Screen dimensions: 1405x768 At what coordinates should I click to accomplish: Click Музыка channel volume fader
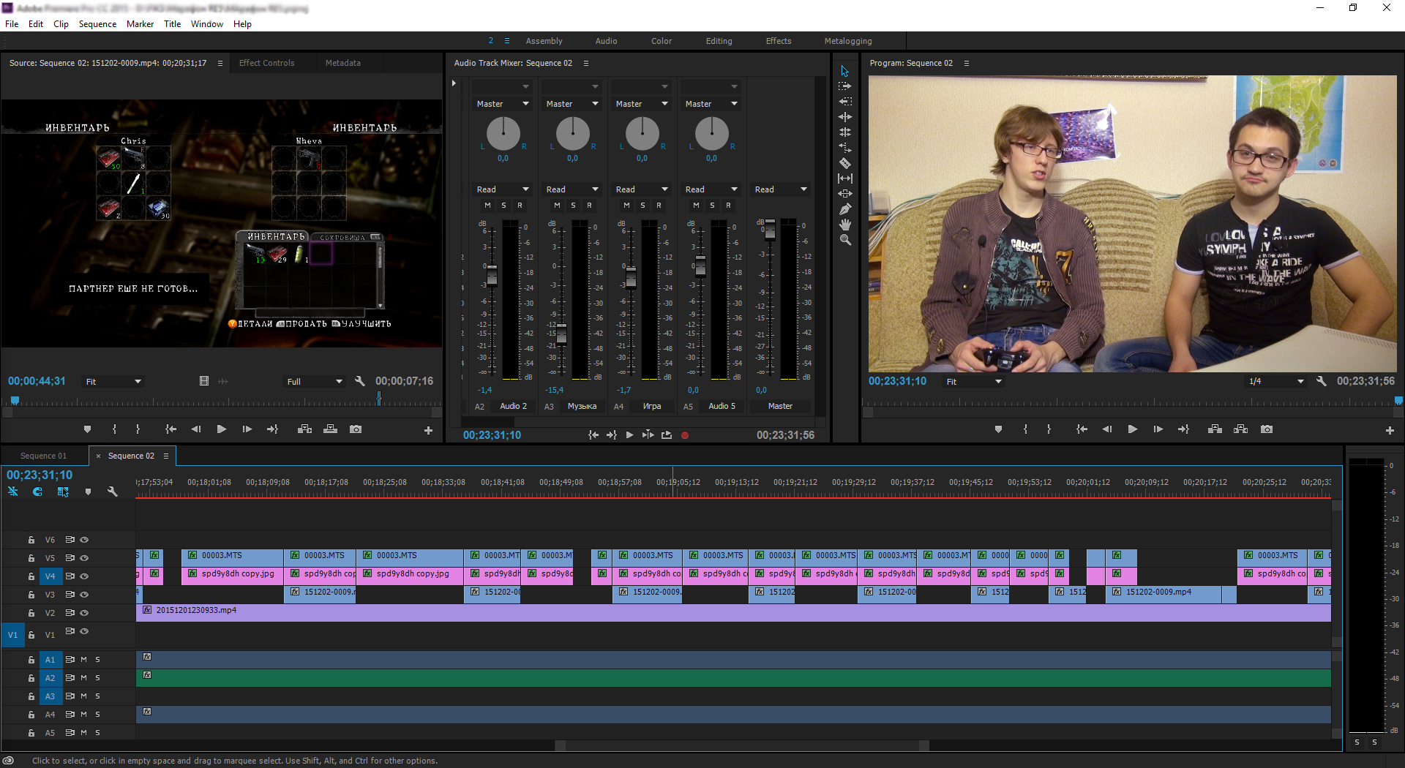point(561,334)
